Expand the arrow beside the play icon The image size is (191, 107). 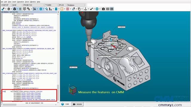tap(100, 9)
